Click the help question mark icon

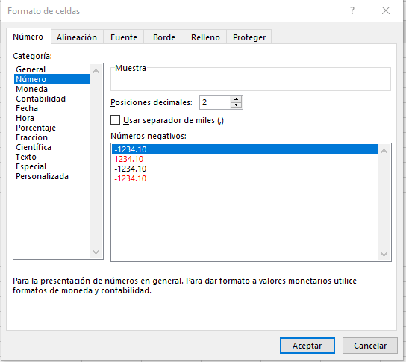(x=352, y=11)
